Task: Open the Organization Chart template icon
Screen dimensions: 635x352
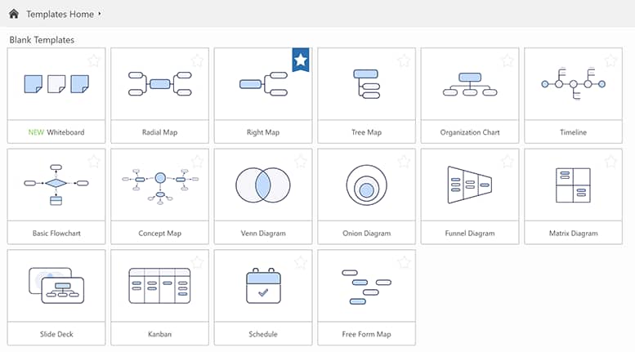Action: point(469,83)
